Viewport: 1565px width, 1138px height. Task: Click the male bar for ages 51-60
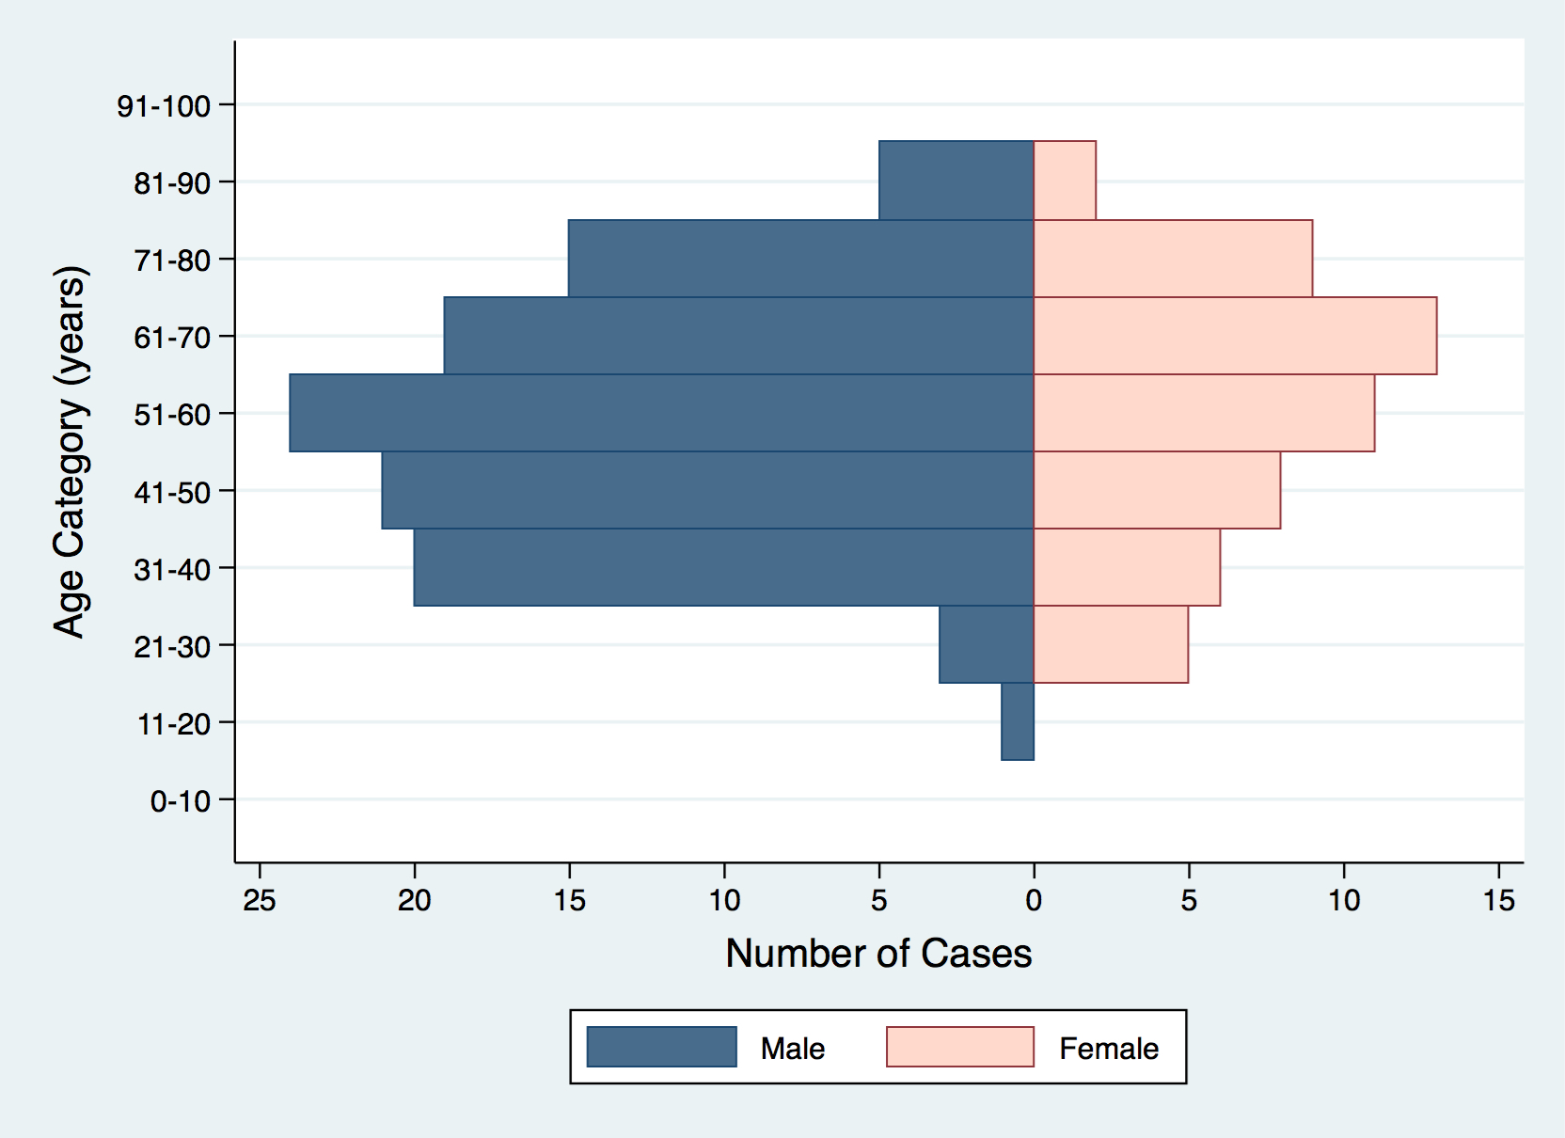pos(661,413)
